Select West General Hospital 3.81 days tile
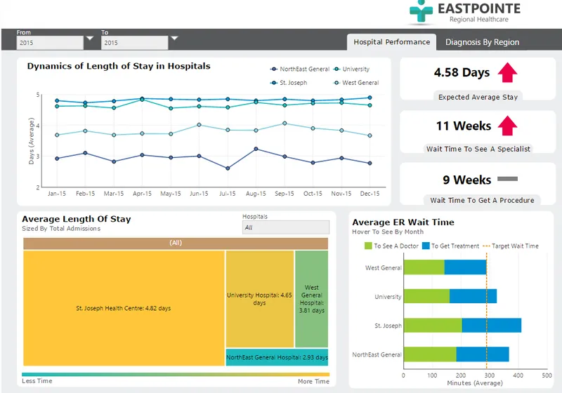Image resolution: width=562 pixels, height=393 pixels. tap(311, 299)
